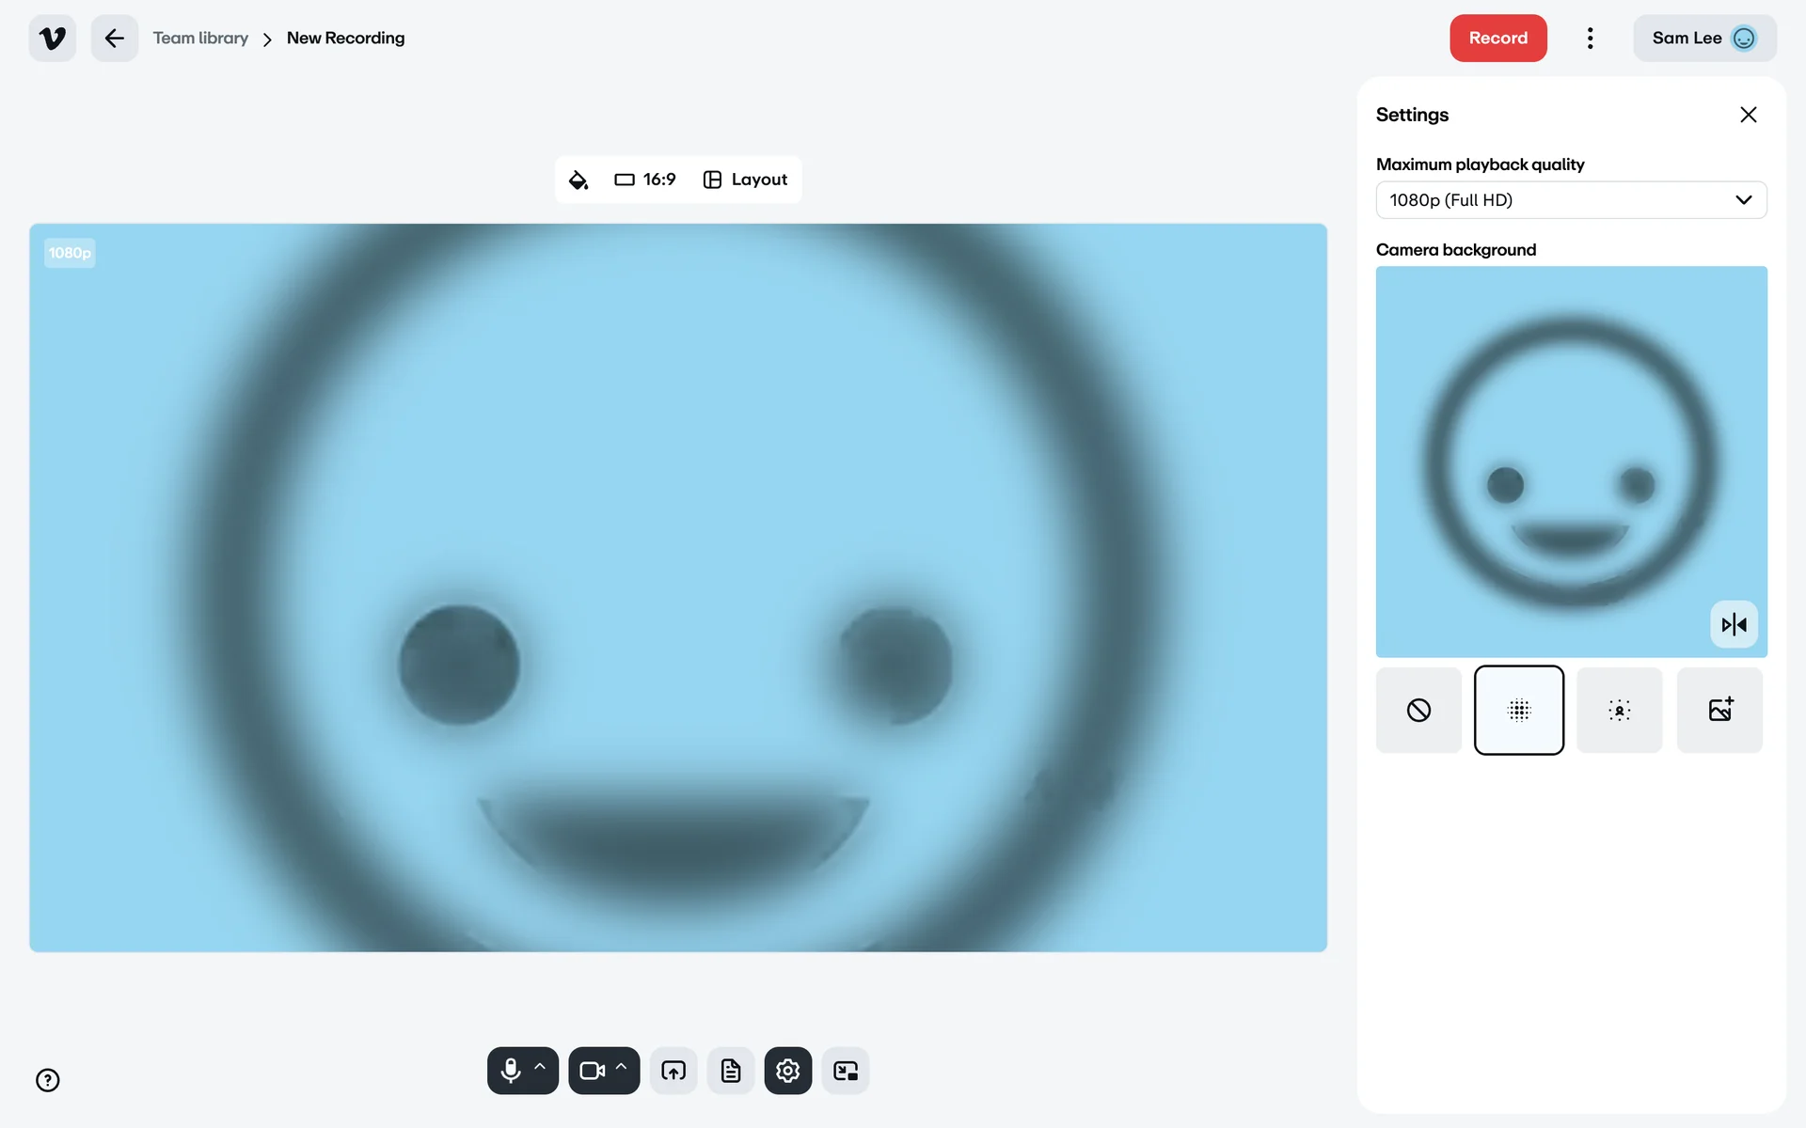Select the blur background option
Screen dimensions: 1806x1128
point(1518,710)
